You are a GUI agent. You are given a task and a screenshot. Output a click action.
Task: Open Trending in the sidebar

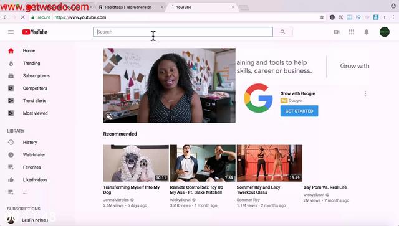(32, 63)
